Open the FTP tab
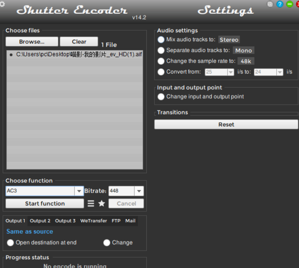Viewport: 299px width, 268px height. click(116, 221)
